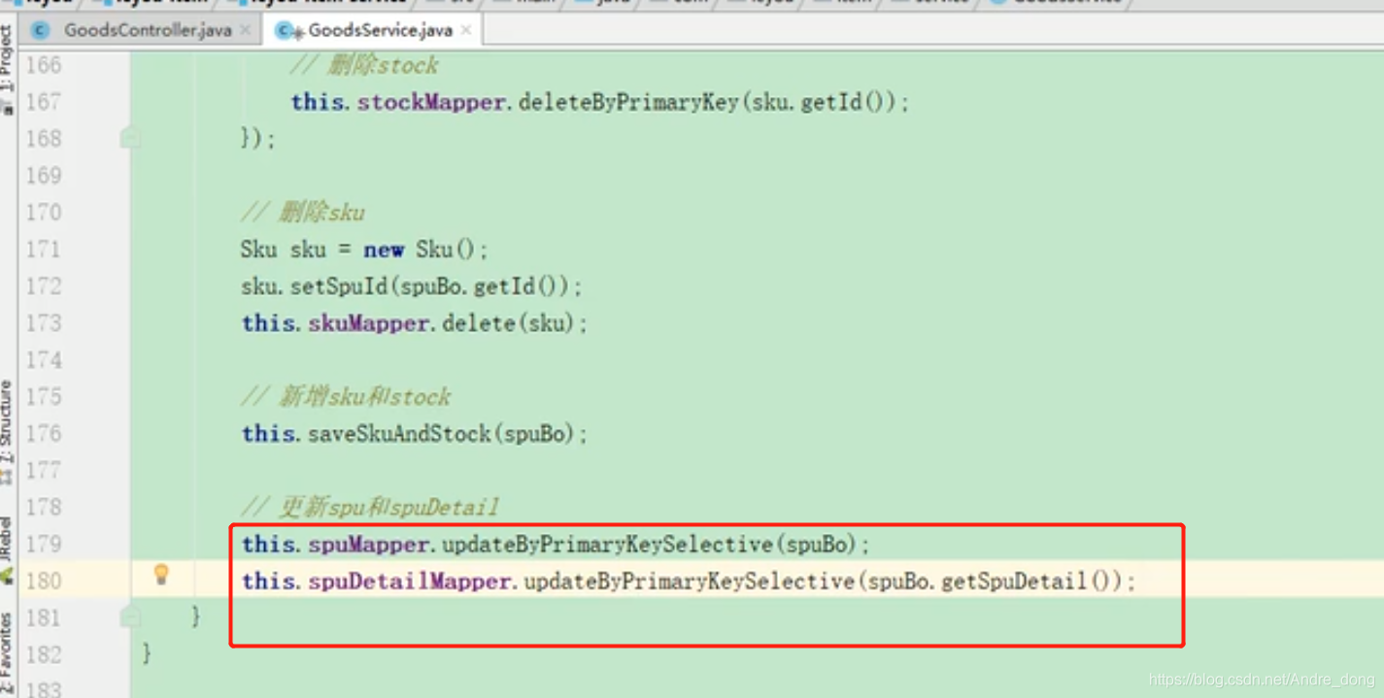1384x698 pixels.
Task: Click line number 173 in the gutter
Action: pos(43,323)
